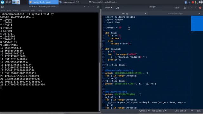
Task: Click terminal output row '9 4109299166'
Action: point(9,45)
